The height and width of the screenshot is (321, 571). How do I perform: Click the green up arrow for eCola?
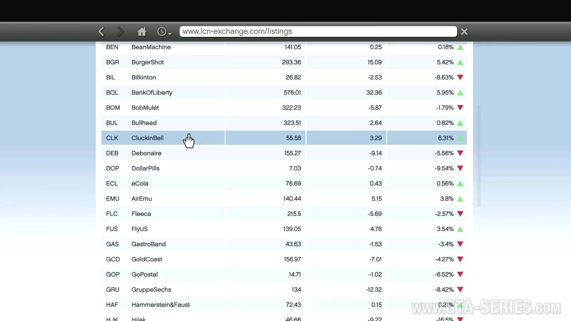pyautogui.click(x=460, y=184)
